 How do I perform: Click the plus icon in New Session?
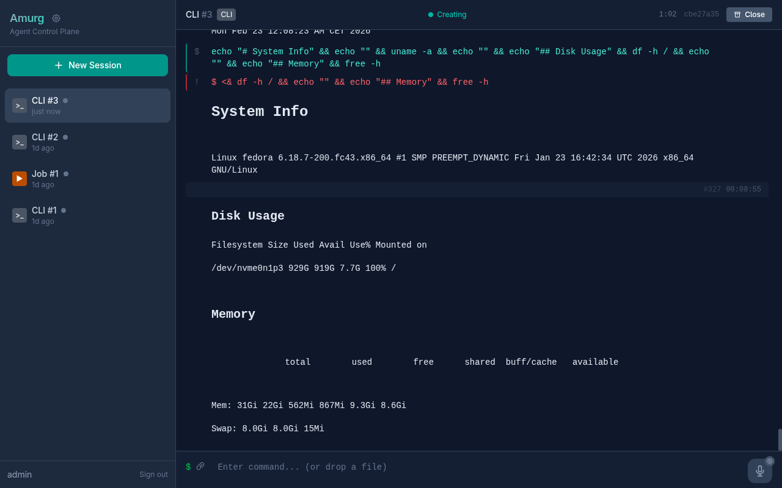59,65
